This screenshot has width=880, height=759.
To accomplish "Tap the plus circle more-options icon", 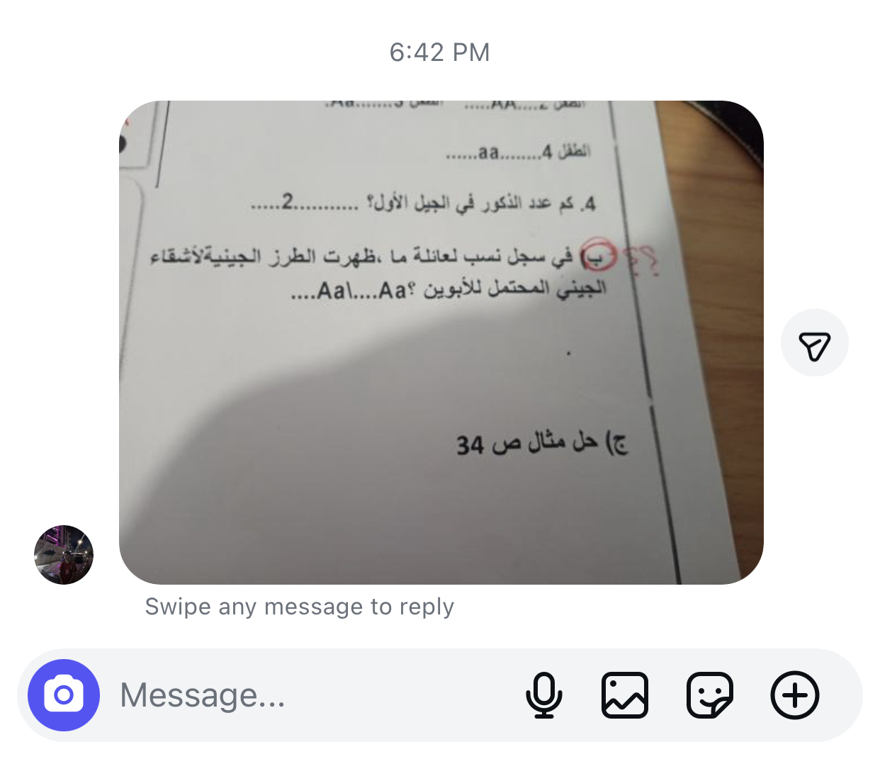I will coord(795,695).
